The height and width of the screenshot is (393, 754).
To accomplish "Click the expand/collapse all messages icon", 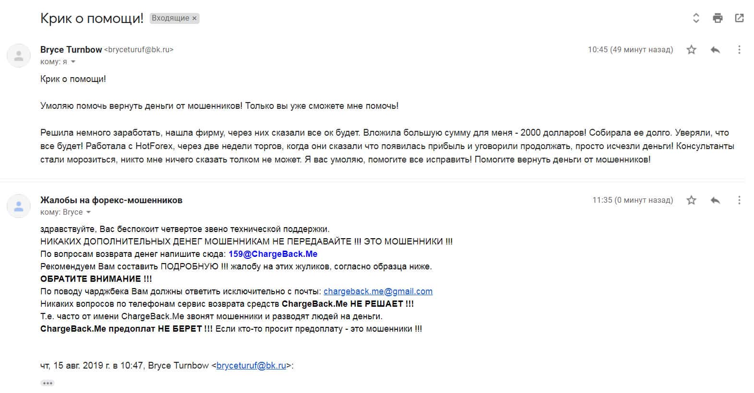I will click(696, 18).
